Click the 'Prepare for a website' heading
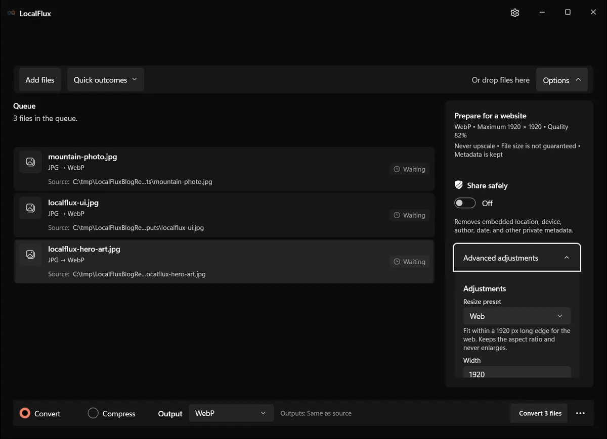 point(490,116)
